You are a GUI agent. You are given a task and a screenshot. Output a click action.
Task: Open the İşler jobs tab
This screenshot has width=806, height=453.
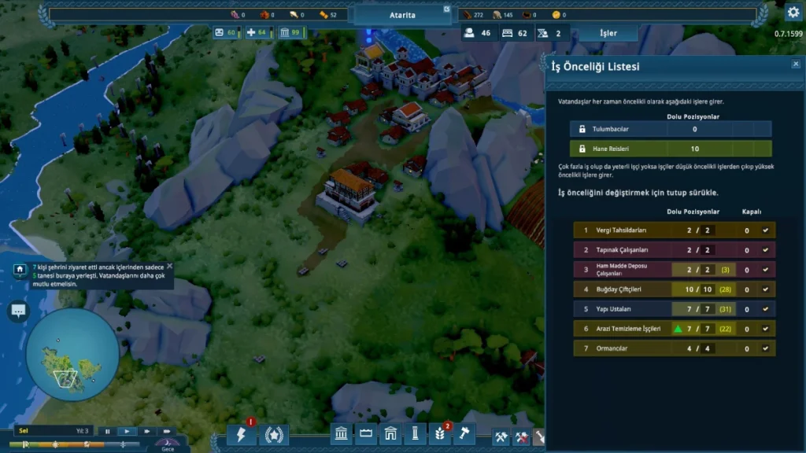608,33
